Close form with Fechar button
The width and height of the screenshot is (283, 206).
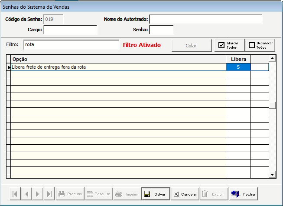(x=243, y=194)
